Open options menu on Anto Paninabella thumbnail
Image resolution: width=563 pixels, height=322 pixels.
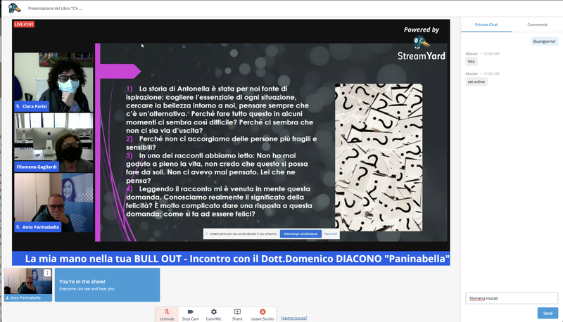(47, 273)
